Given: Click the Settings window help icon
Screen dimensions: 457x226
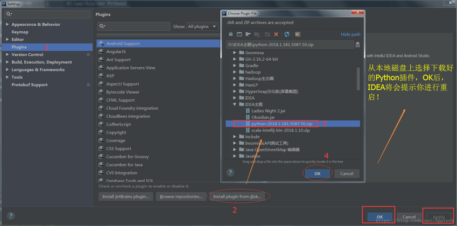Looking at the screenshot, I should coord(11,216).
